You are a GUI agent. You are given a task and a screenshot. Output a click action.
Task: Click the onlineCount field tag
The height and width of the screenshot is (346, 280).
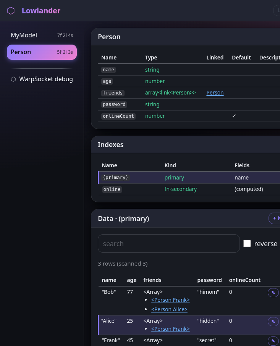point(118,116)
